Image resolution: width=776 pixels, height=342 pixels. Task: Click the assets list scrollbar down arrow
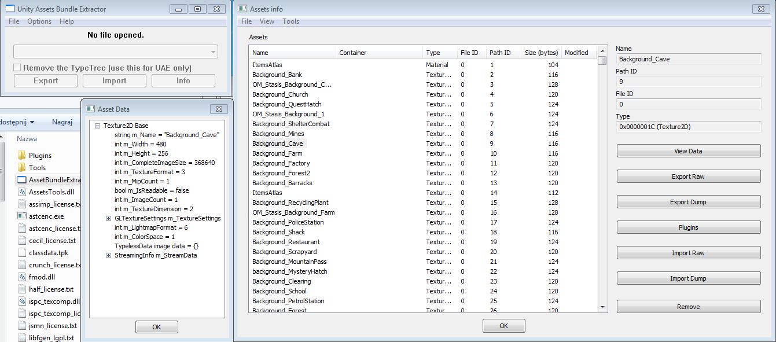pyautogui.click(x=602, y=307)
